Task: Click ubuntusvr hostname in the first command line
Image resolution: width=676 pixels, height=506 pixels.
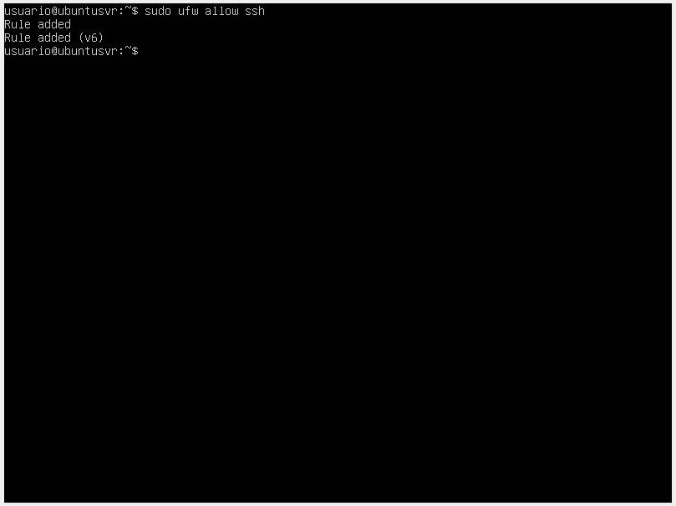Action: click(88, 11)
